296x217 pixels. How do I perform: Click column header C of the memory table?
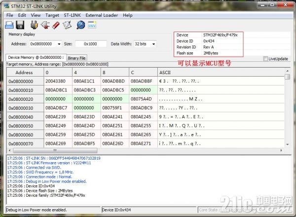[x=143, y=73]
